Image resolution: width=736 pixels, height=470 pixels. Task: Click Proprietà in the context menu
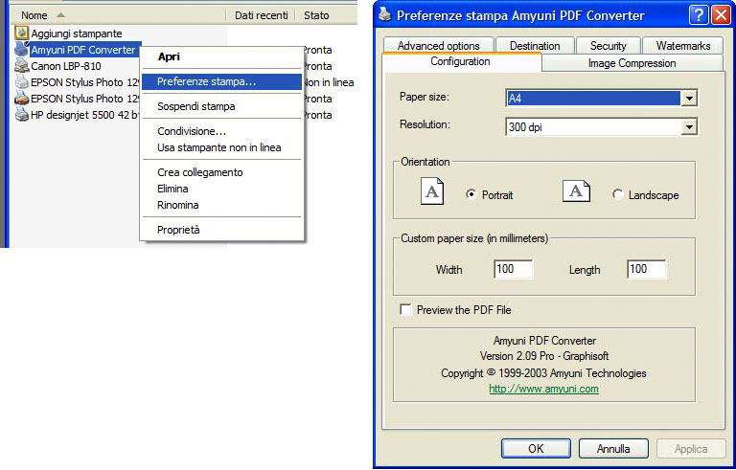pyautogui.click(x=178, y=230)
